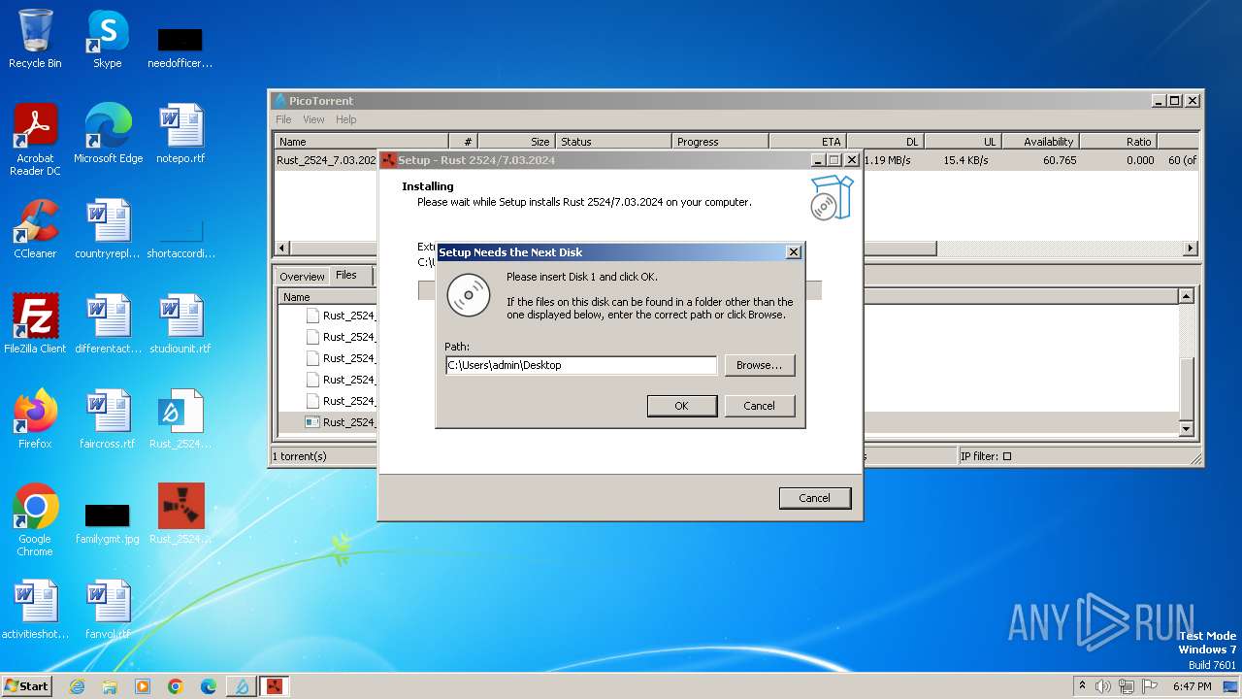Open the PicoTorrent Help menu
The image size is (1242, 699).
346,119
